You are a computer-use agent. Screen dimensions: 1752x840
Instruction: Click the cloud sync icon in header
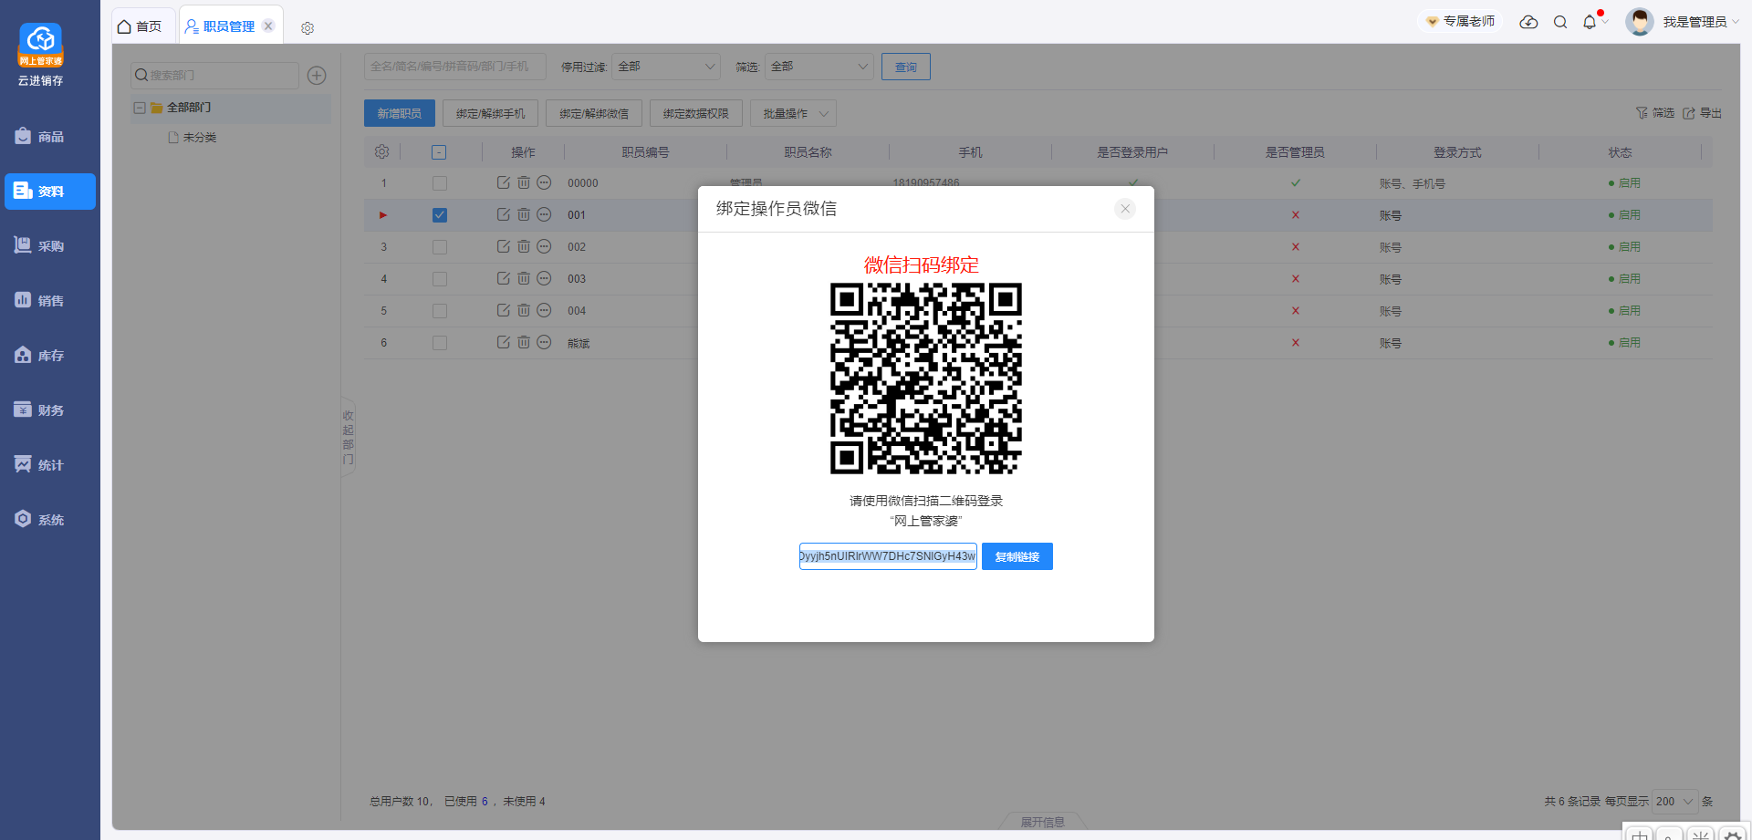tap(1528, 22)
